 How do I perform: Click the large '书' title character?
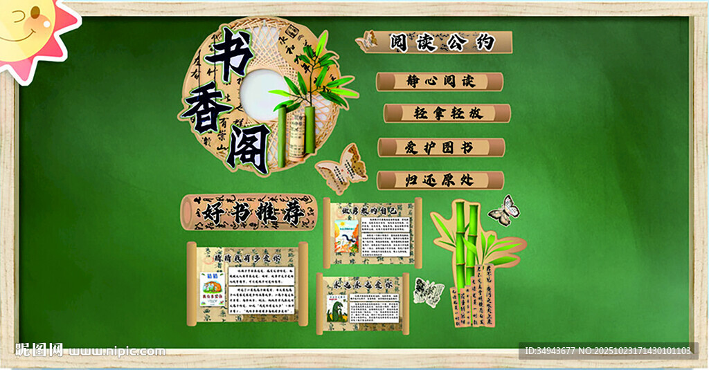coord(229,55)
